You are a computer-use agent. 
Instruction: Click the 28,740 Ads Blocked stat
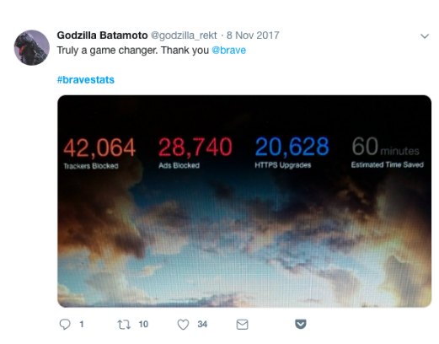point(195,153)
